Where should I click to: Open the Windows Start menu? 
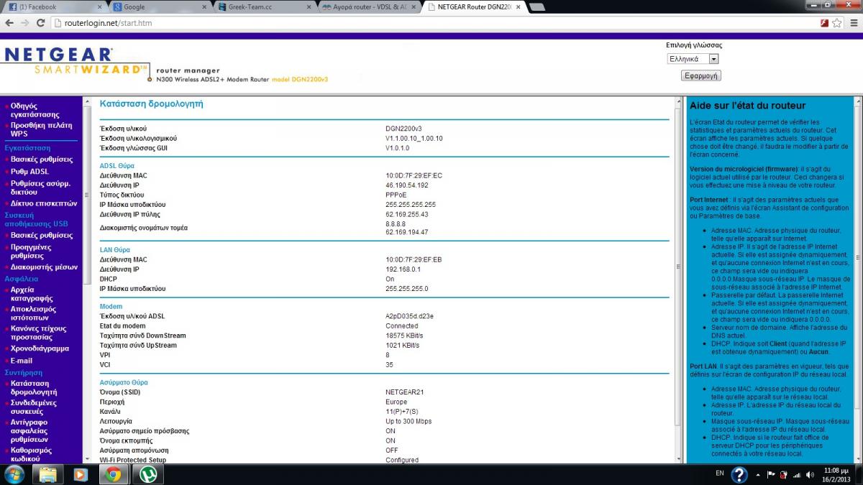(14, 474)
